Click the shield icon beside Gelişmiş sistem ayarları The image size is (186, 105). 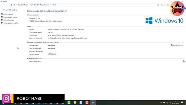2,23
